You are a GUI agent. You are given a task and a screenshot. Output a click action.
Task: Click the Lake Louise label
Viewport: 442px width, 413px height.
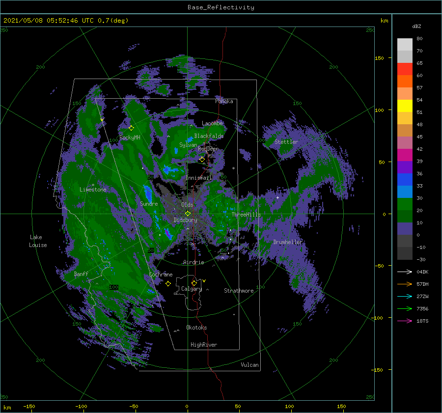38,241
